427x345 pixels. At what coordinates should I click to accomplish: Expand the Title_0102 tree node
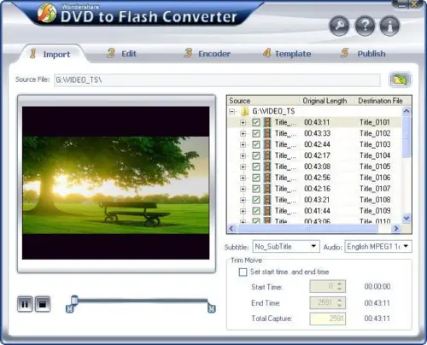coord(243,133)
